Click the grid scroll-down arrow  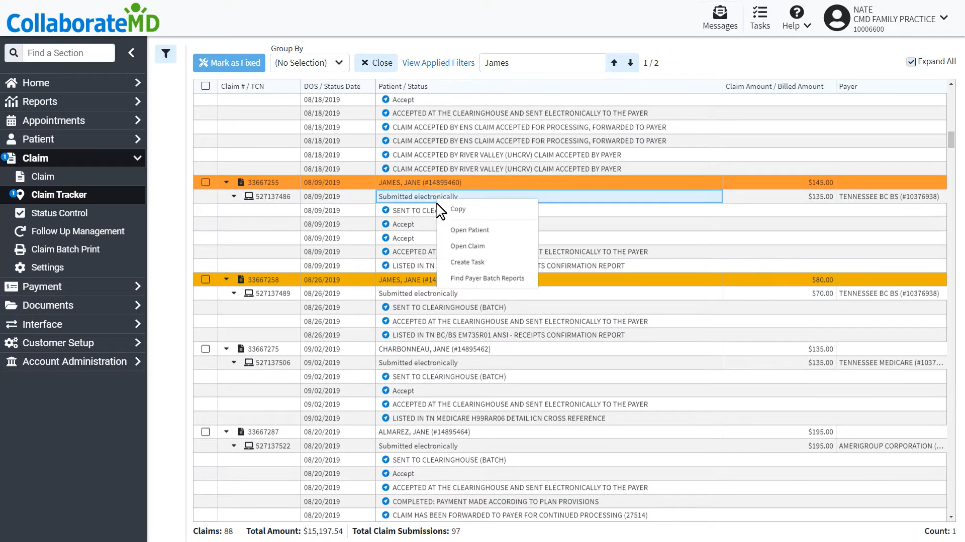coord(951,517)
